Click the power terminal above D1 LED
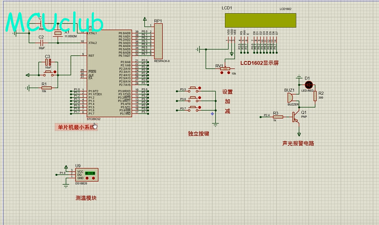379x225 pixels. [299, 77]
